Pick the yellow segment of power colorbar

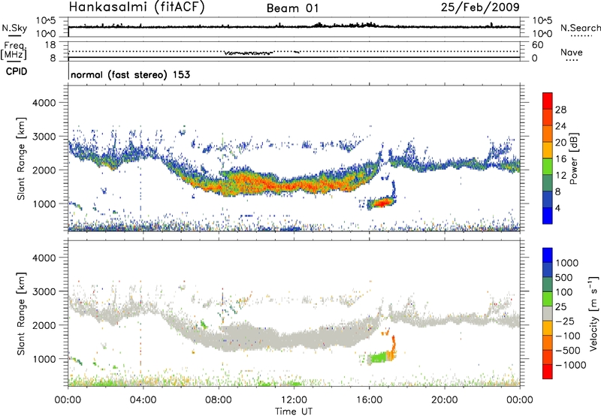[548, 150]
